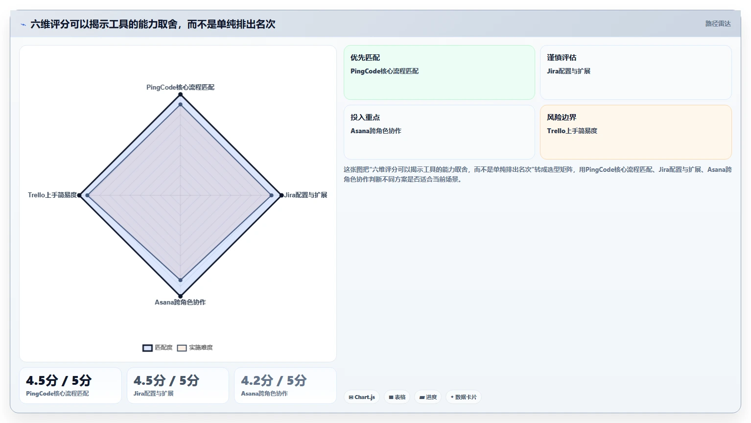Screen dimensions: 751x423
Task: Toggle the 匹配度 legend swatch
Action: [147, 348]
